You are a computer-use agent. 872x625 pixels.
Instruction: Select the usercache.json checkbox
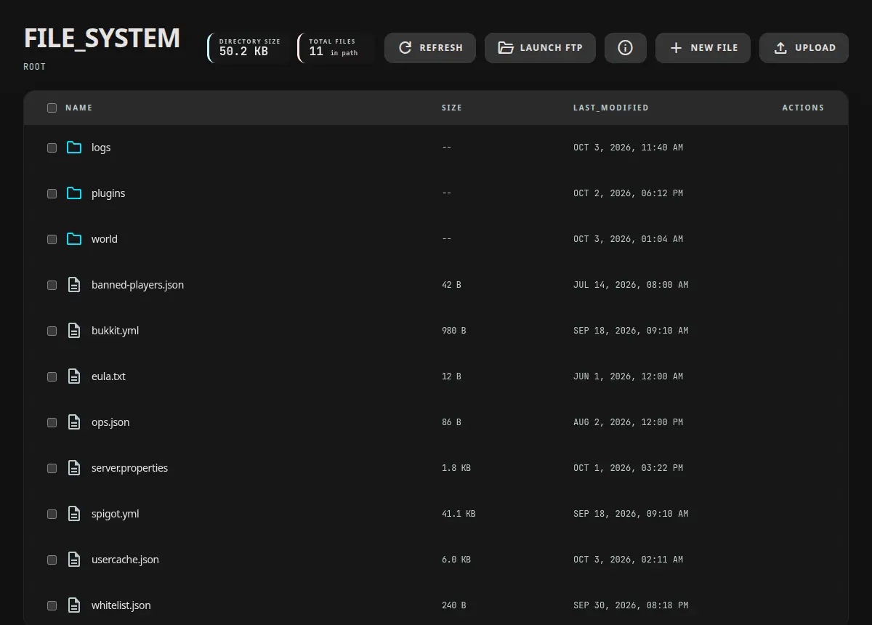coord(52,560)
